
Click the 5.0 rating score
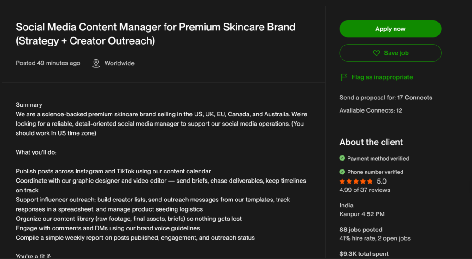382,181
